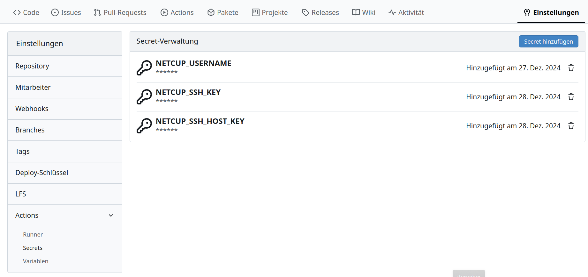Screen dimensions: 588x277
Task: Delete the NETCUP_SSH_KEY secret with trash icon
Action: coord(571,97)
